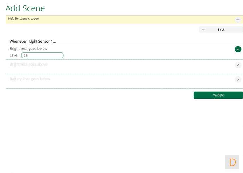Click the orange D icon
The height and width of the screenshot is (173, 243).
(x=232, y=162)
